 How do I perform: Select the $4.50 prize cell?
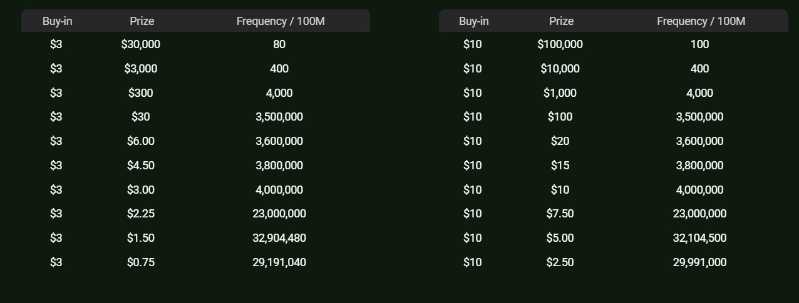pyautogui.click(x=141, y=166)
